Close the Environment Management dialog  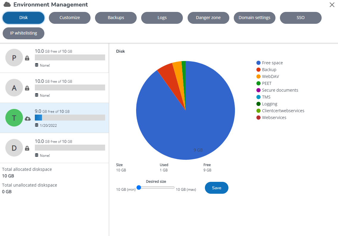tap(332, 5)
